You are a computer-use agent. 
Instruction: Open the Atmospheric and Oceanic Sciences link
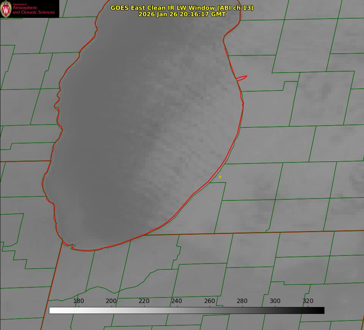pos(33,10)
